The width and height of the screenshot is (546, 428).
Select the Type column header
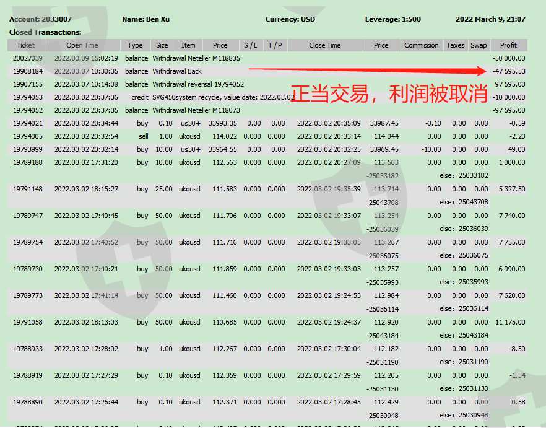135,45
